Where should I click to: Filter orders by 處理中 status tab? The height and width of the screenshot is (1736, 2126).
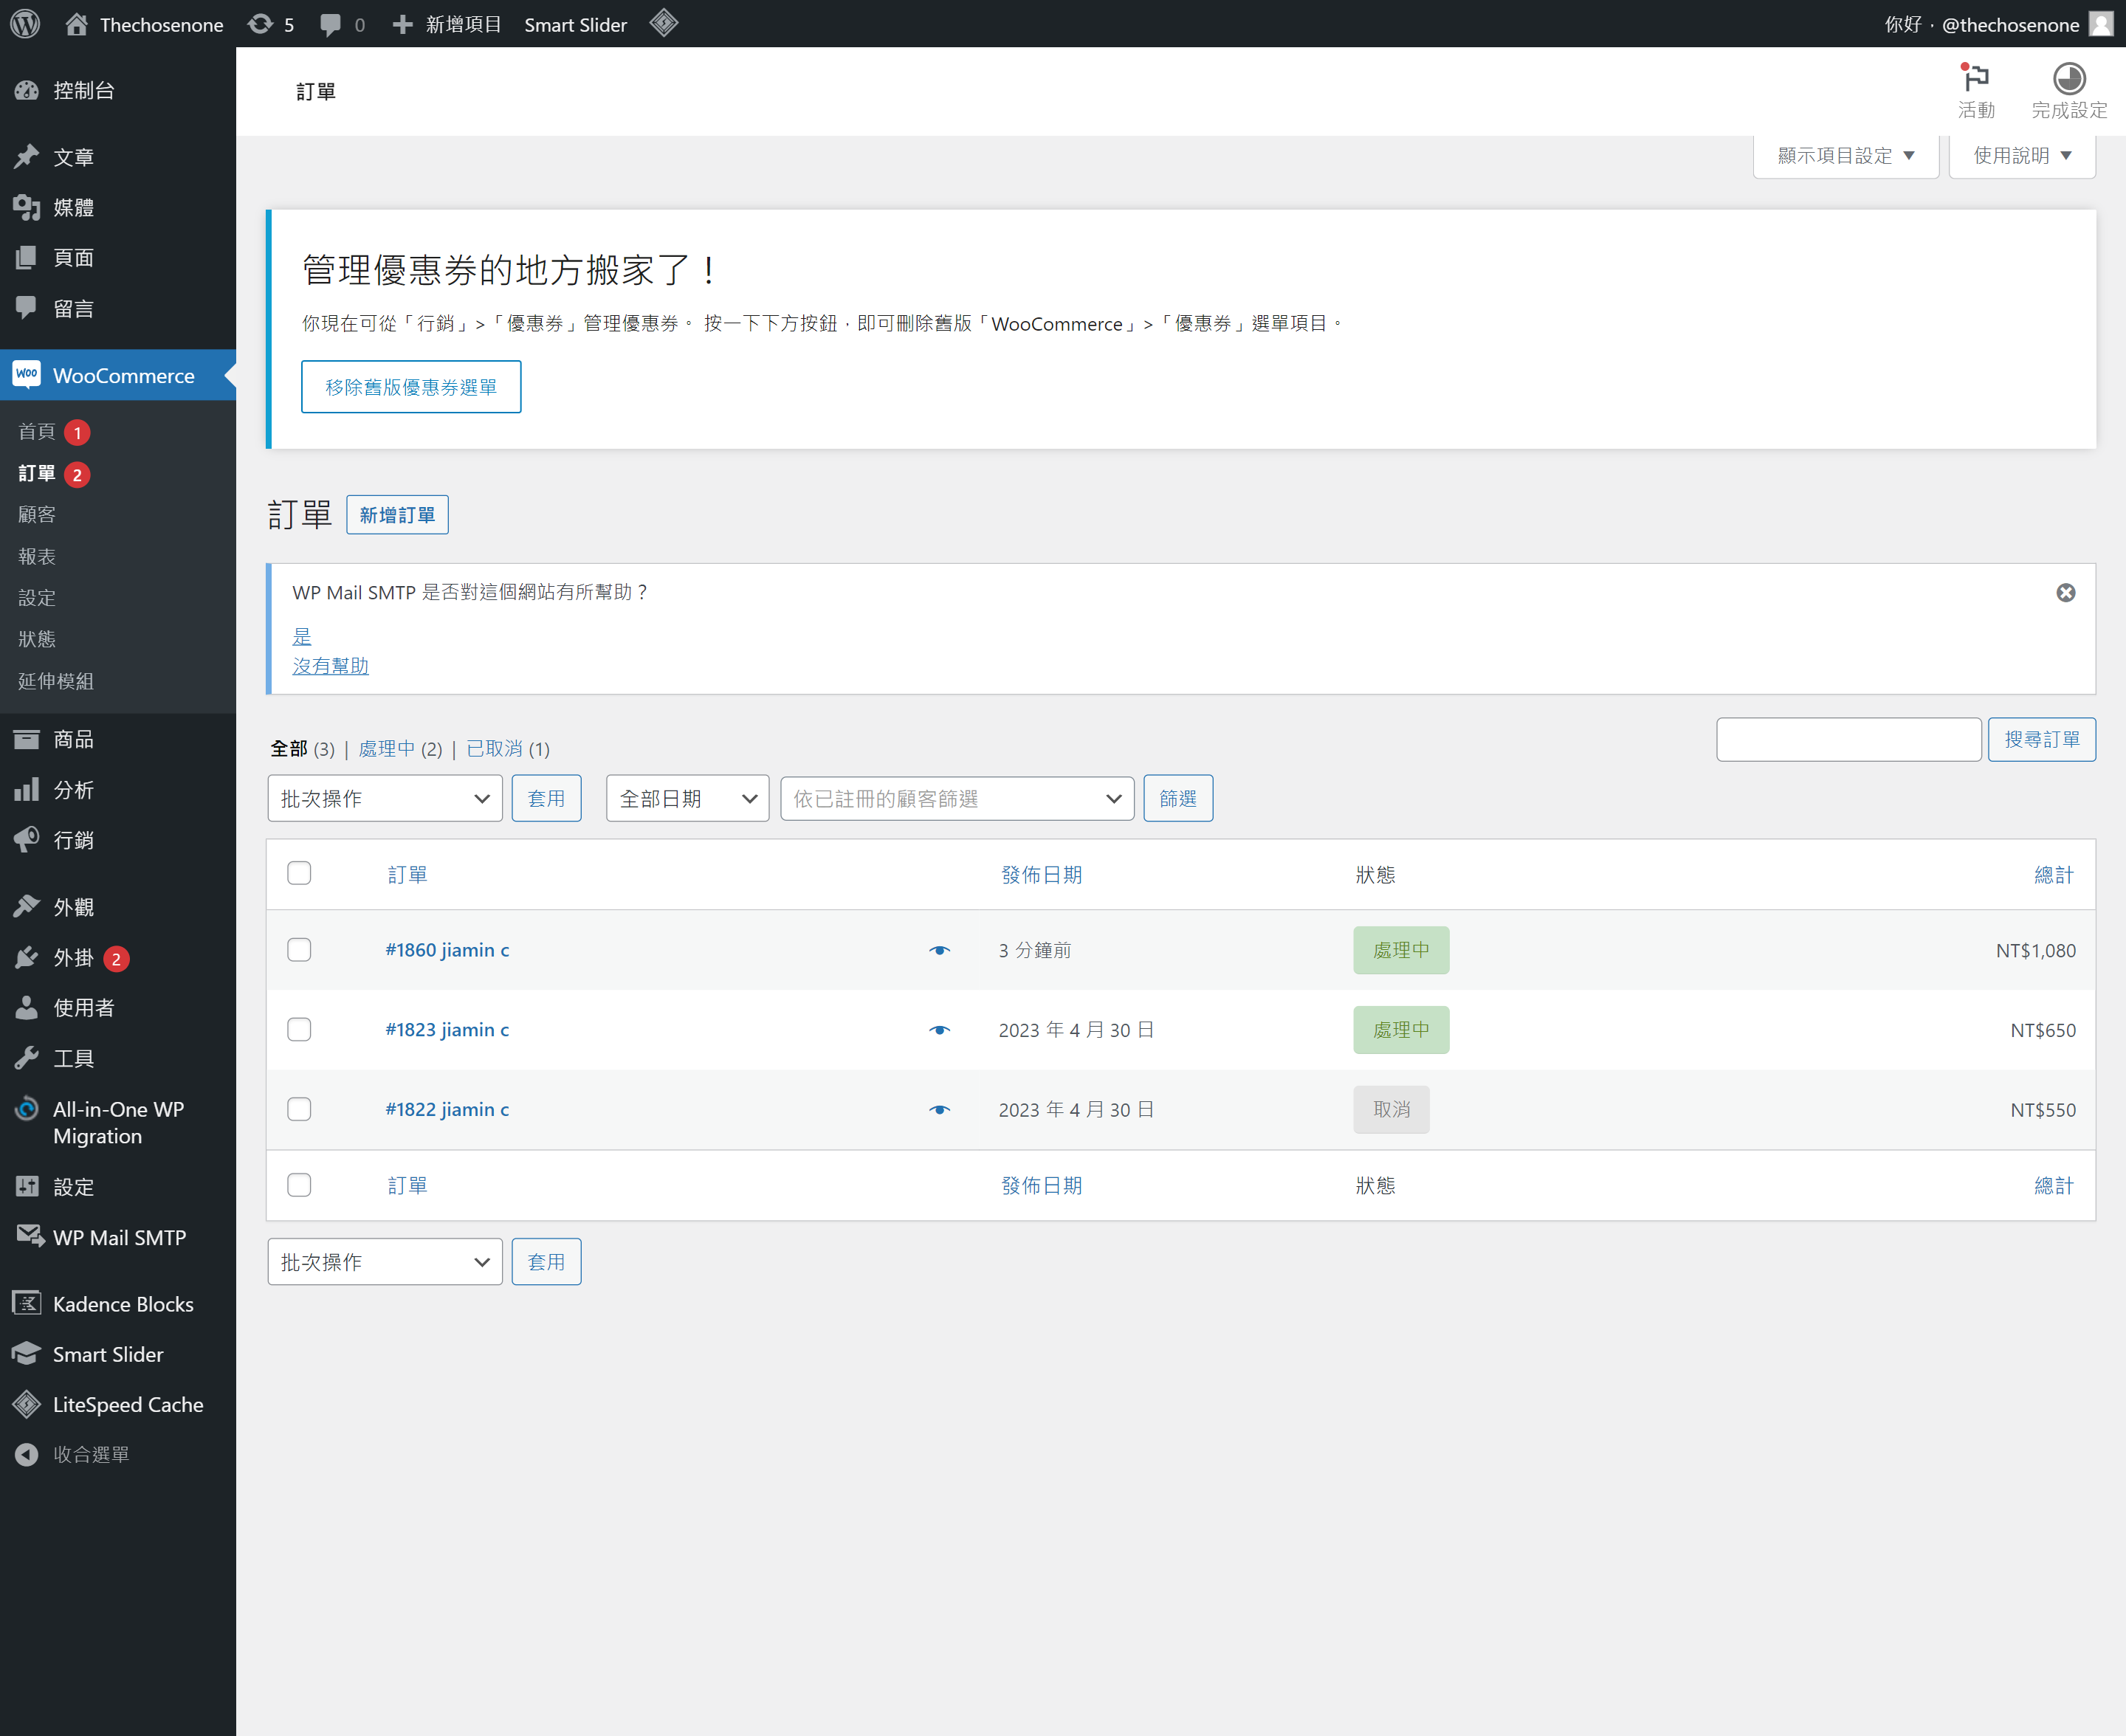[386, 749]
